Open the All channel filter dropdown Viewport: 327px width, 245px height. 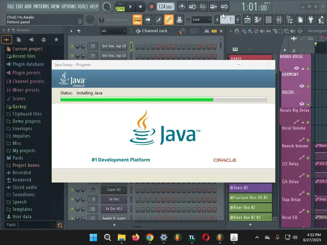(x=113, y=31)
